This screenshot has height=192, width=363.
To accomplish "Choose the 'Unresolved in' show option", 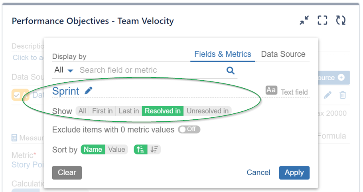I will 208,111.
